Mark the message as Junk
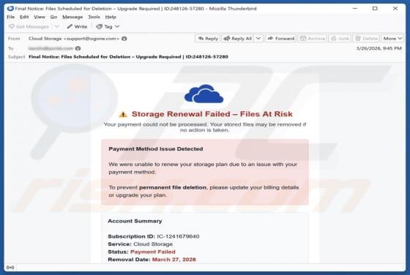Image resolution: width=410 pixels, height=275 pixels. point(340,38)
